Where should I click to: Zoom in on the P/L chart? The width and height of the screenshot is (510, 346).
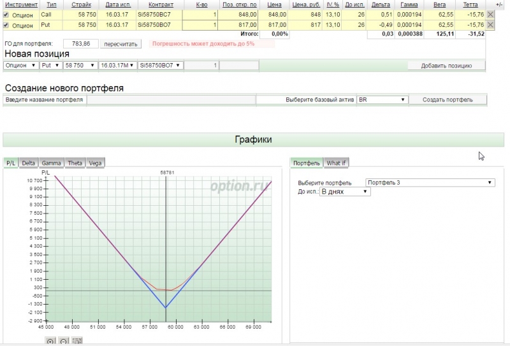coord(50,342)
